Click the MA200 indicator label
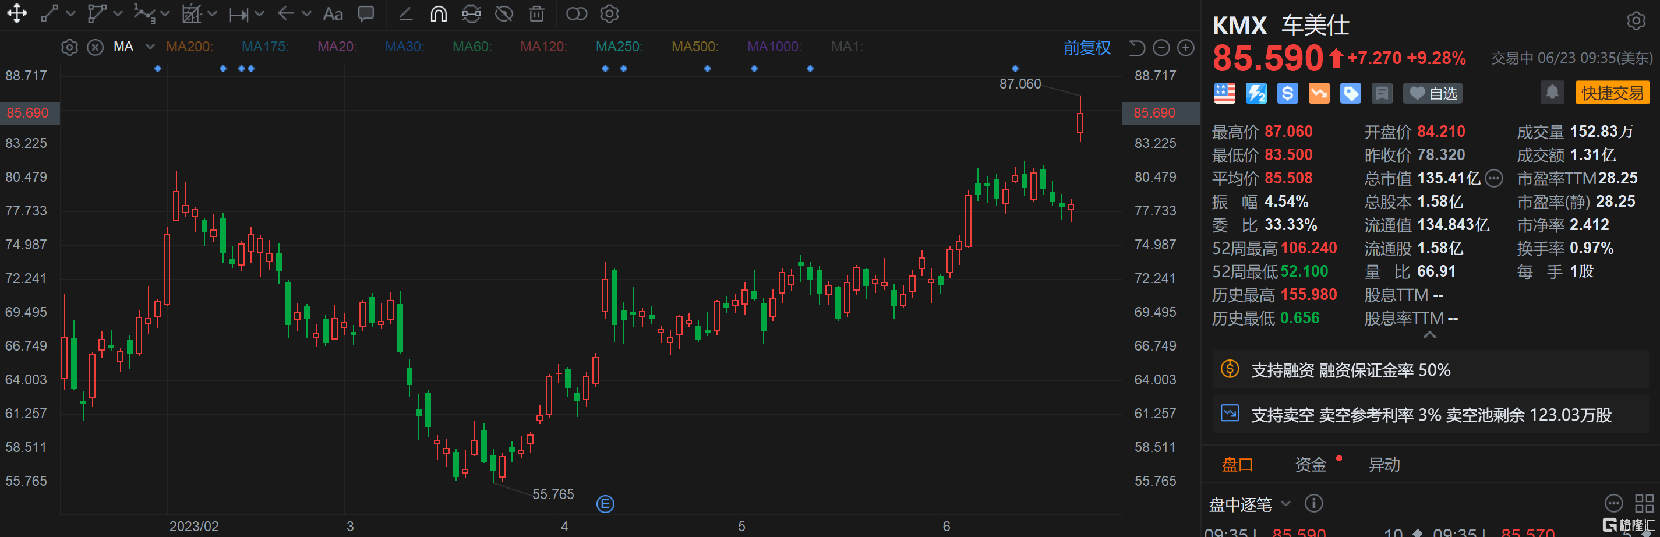1660x537 pixels. (x=189, y=47)
